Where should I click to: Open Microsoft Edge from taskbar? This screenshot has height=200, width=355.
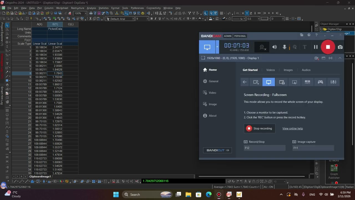pos(209,194)
